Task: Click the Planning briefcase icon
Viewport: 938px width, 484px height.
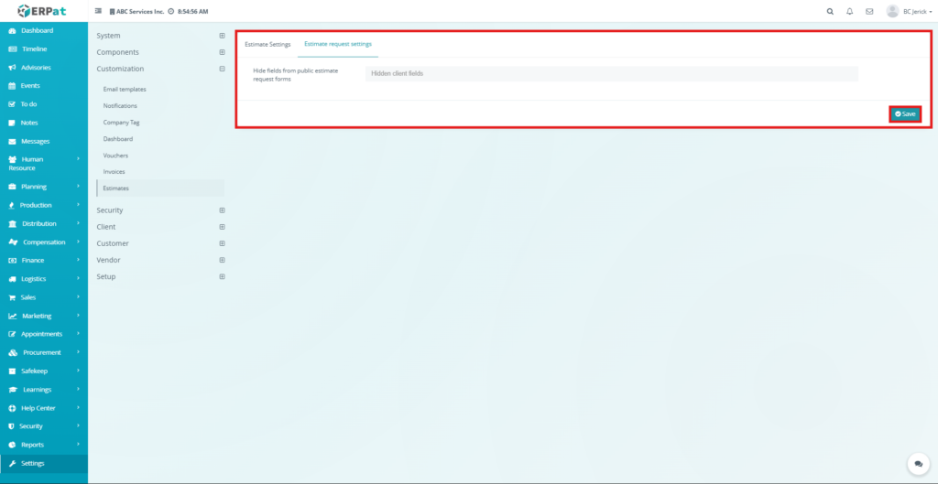Action: (x=12, y=187)
